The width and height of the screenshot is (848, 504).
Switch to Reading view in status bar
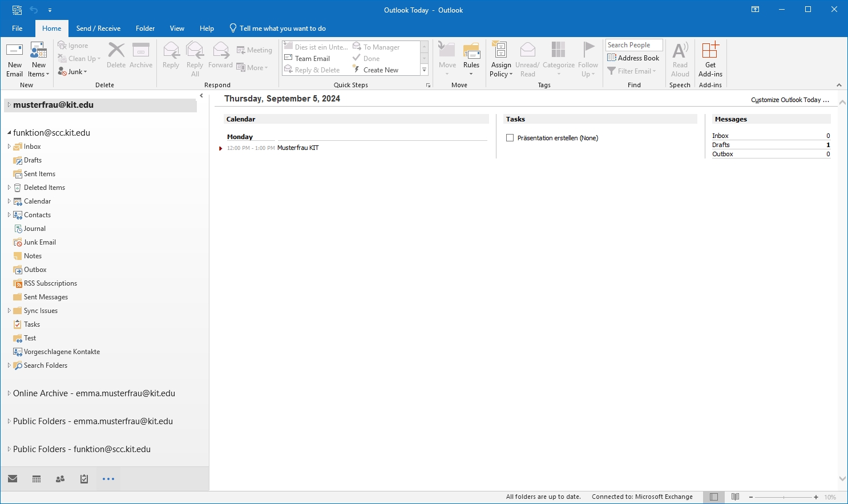[735, 497]
